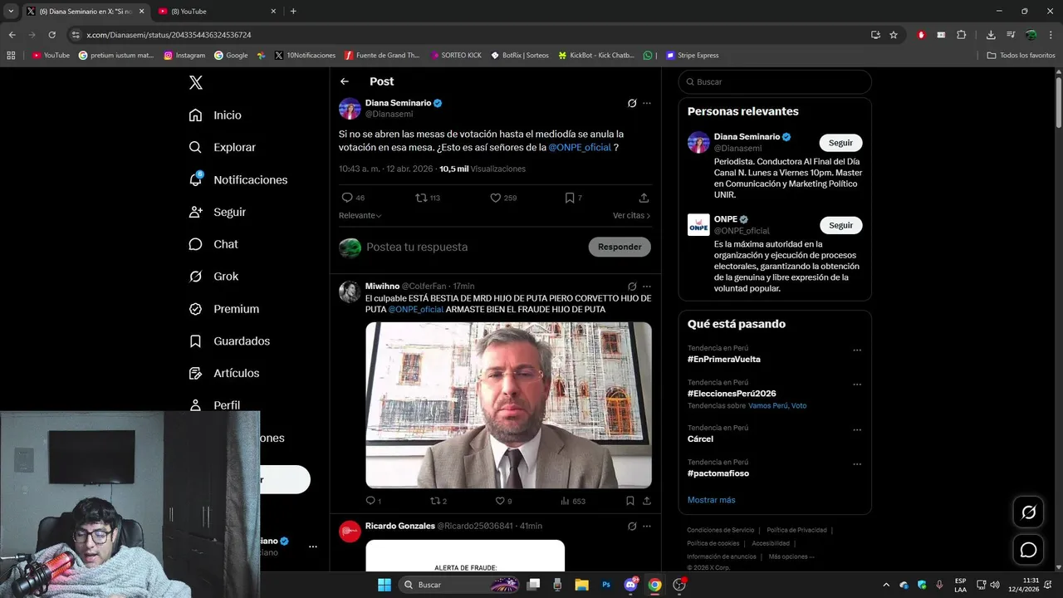
Task: Expand the Relevante sort dropdown
Action: pos(360,215)
